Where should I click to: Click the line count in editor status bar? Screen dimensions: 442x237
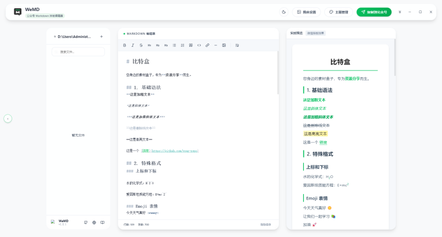coord(129,225)
